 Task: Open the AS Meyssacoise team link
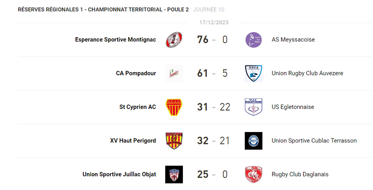tap(293, 40)
